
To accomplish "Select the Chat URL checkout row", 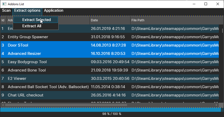I will 26,95.
